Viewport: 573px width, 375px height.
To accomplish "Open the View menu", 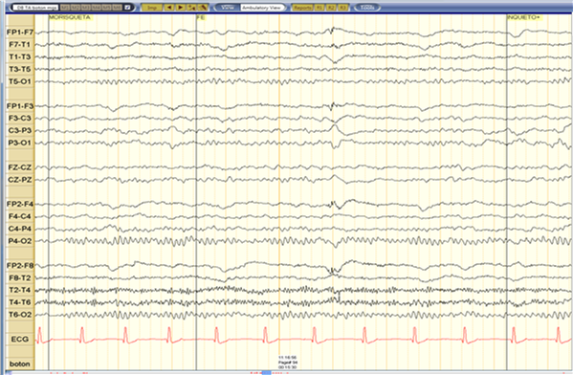I will 228,8.
